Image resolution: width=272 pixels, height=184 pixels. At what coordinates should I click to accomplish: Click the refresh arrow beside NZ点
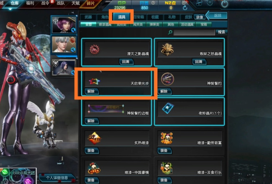(x=185, y=8)
